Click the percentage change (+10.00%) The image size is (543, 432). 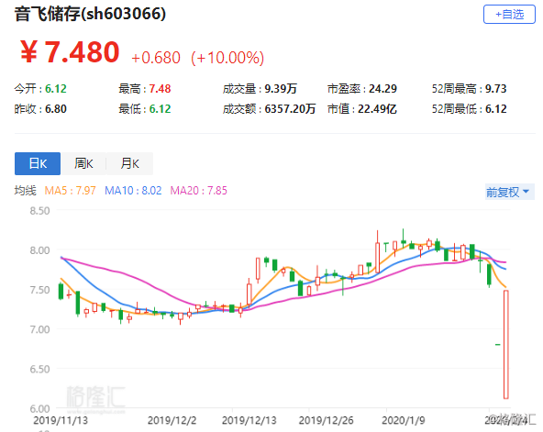pos(227,58)
